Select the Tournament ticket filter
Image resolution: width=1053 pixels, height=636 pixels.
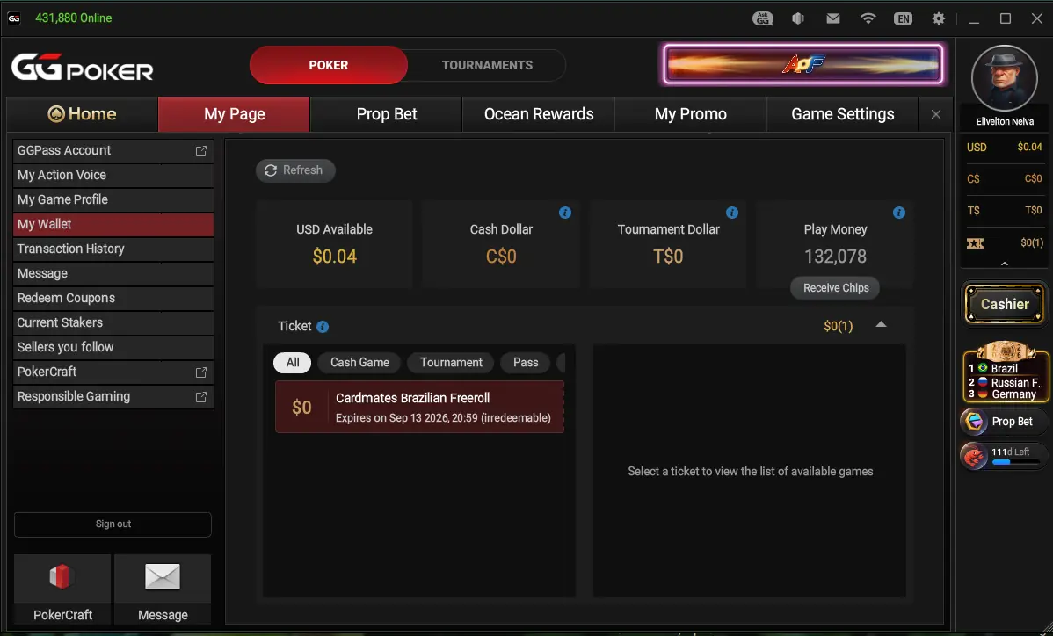[451, 362]
